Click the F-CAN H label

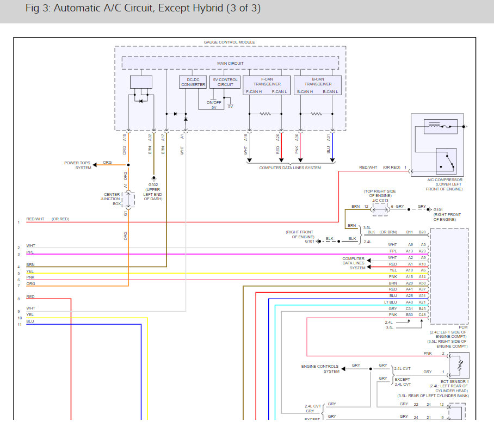pos(254,91)
